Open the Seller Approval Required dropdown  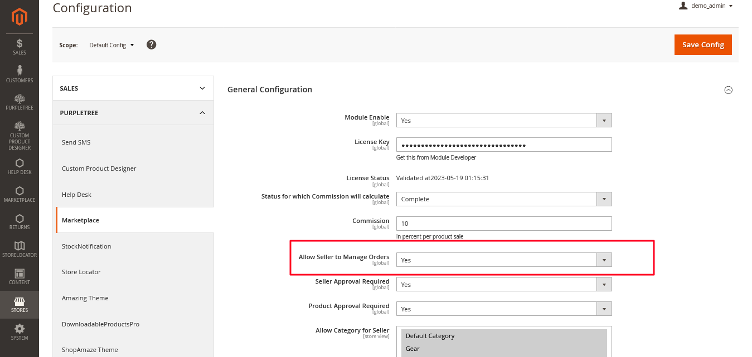(x=504, y=284)
